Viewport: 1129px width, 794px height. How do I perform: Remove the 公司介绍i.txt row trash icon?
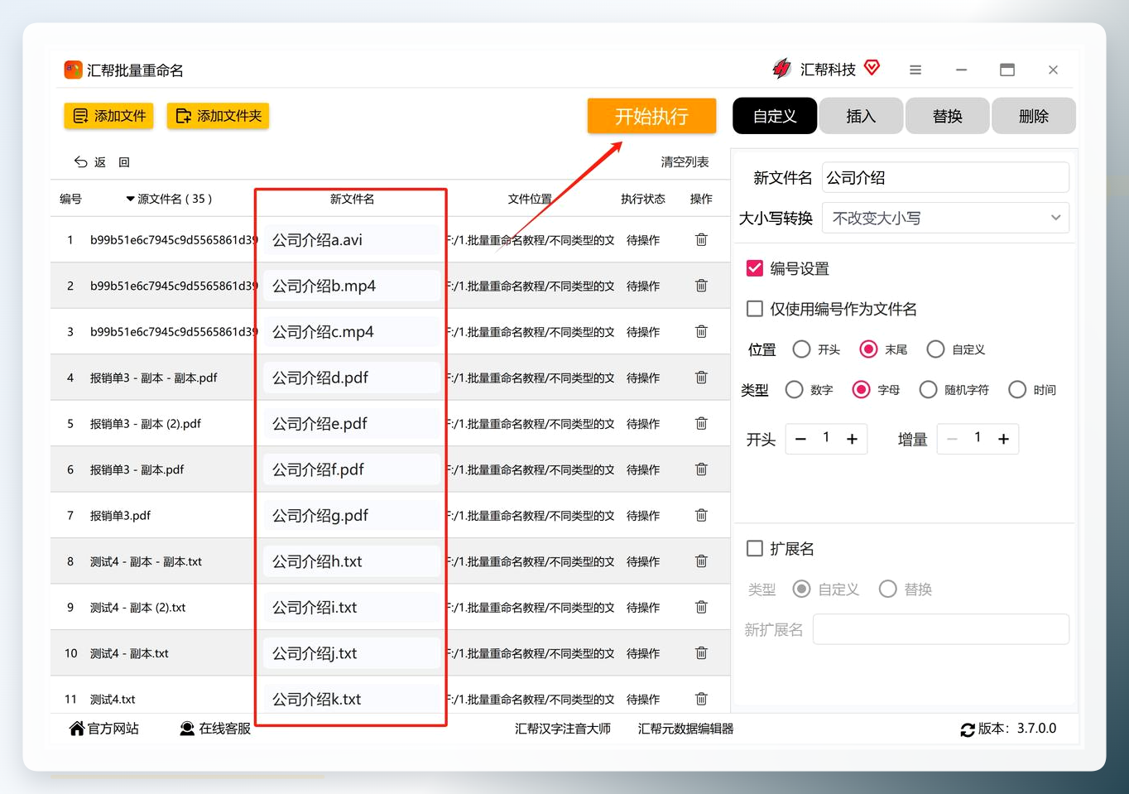701,608
